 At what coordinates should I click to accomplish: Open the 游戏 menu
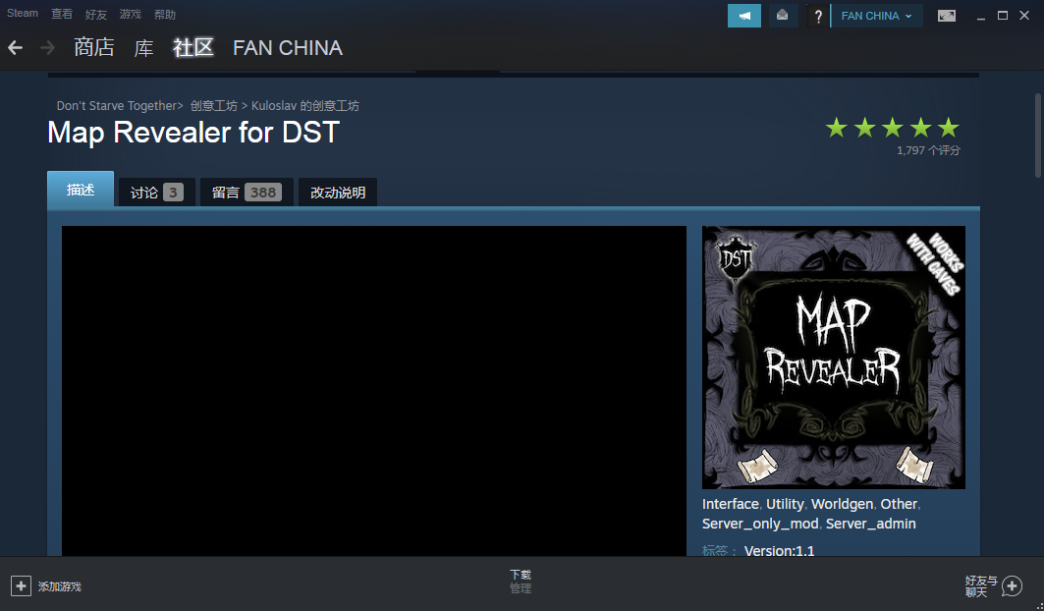(131, 14)
